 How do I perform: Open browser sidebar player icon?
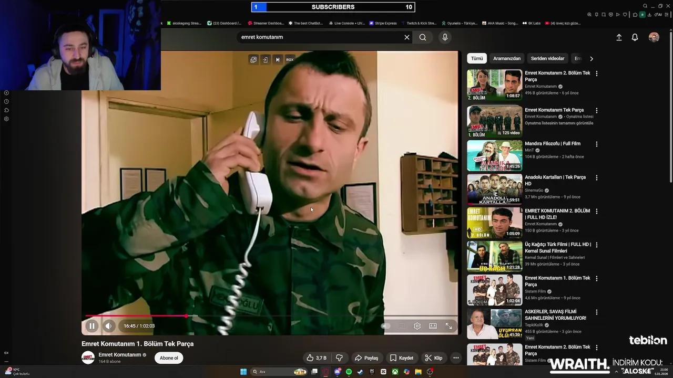(x=6, y=93)
